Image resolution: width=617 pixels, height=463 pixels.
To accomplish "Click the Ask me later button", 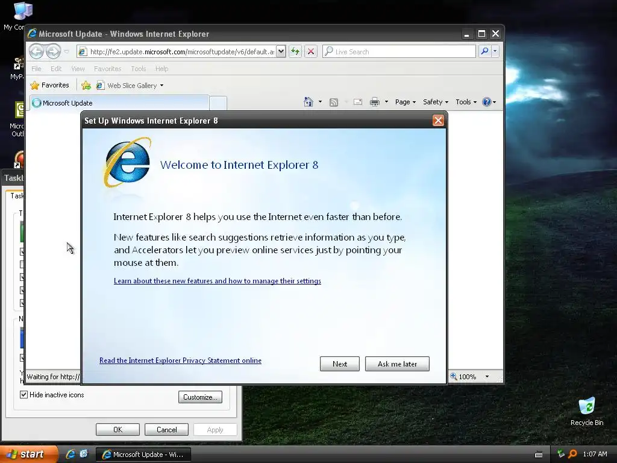I will tap(397, 364).
